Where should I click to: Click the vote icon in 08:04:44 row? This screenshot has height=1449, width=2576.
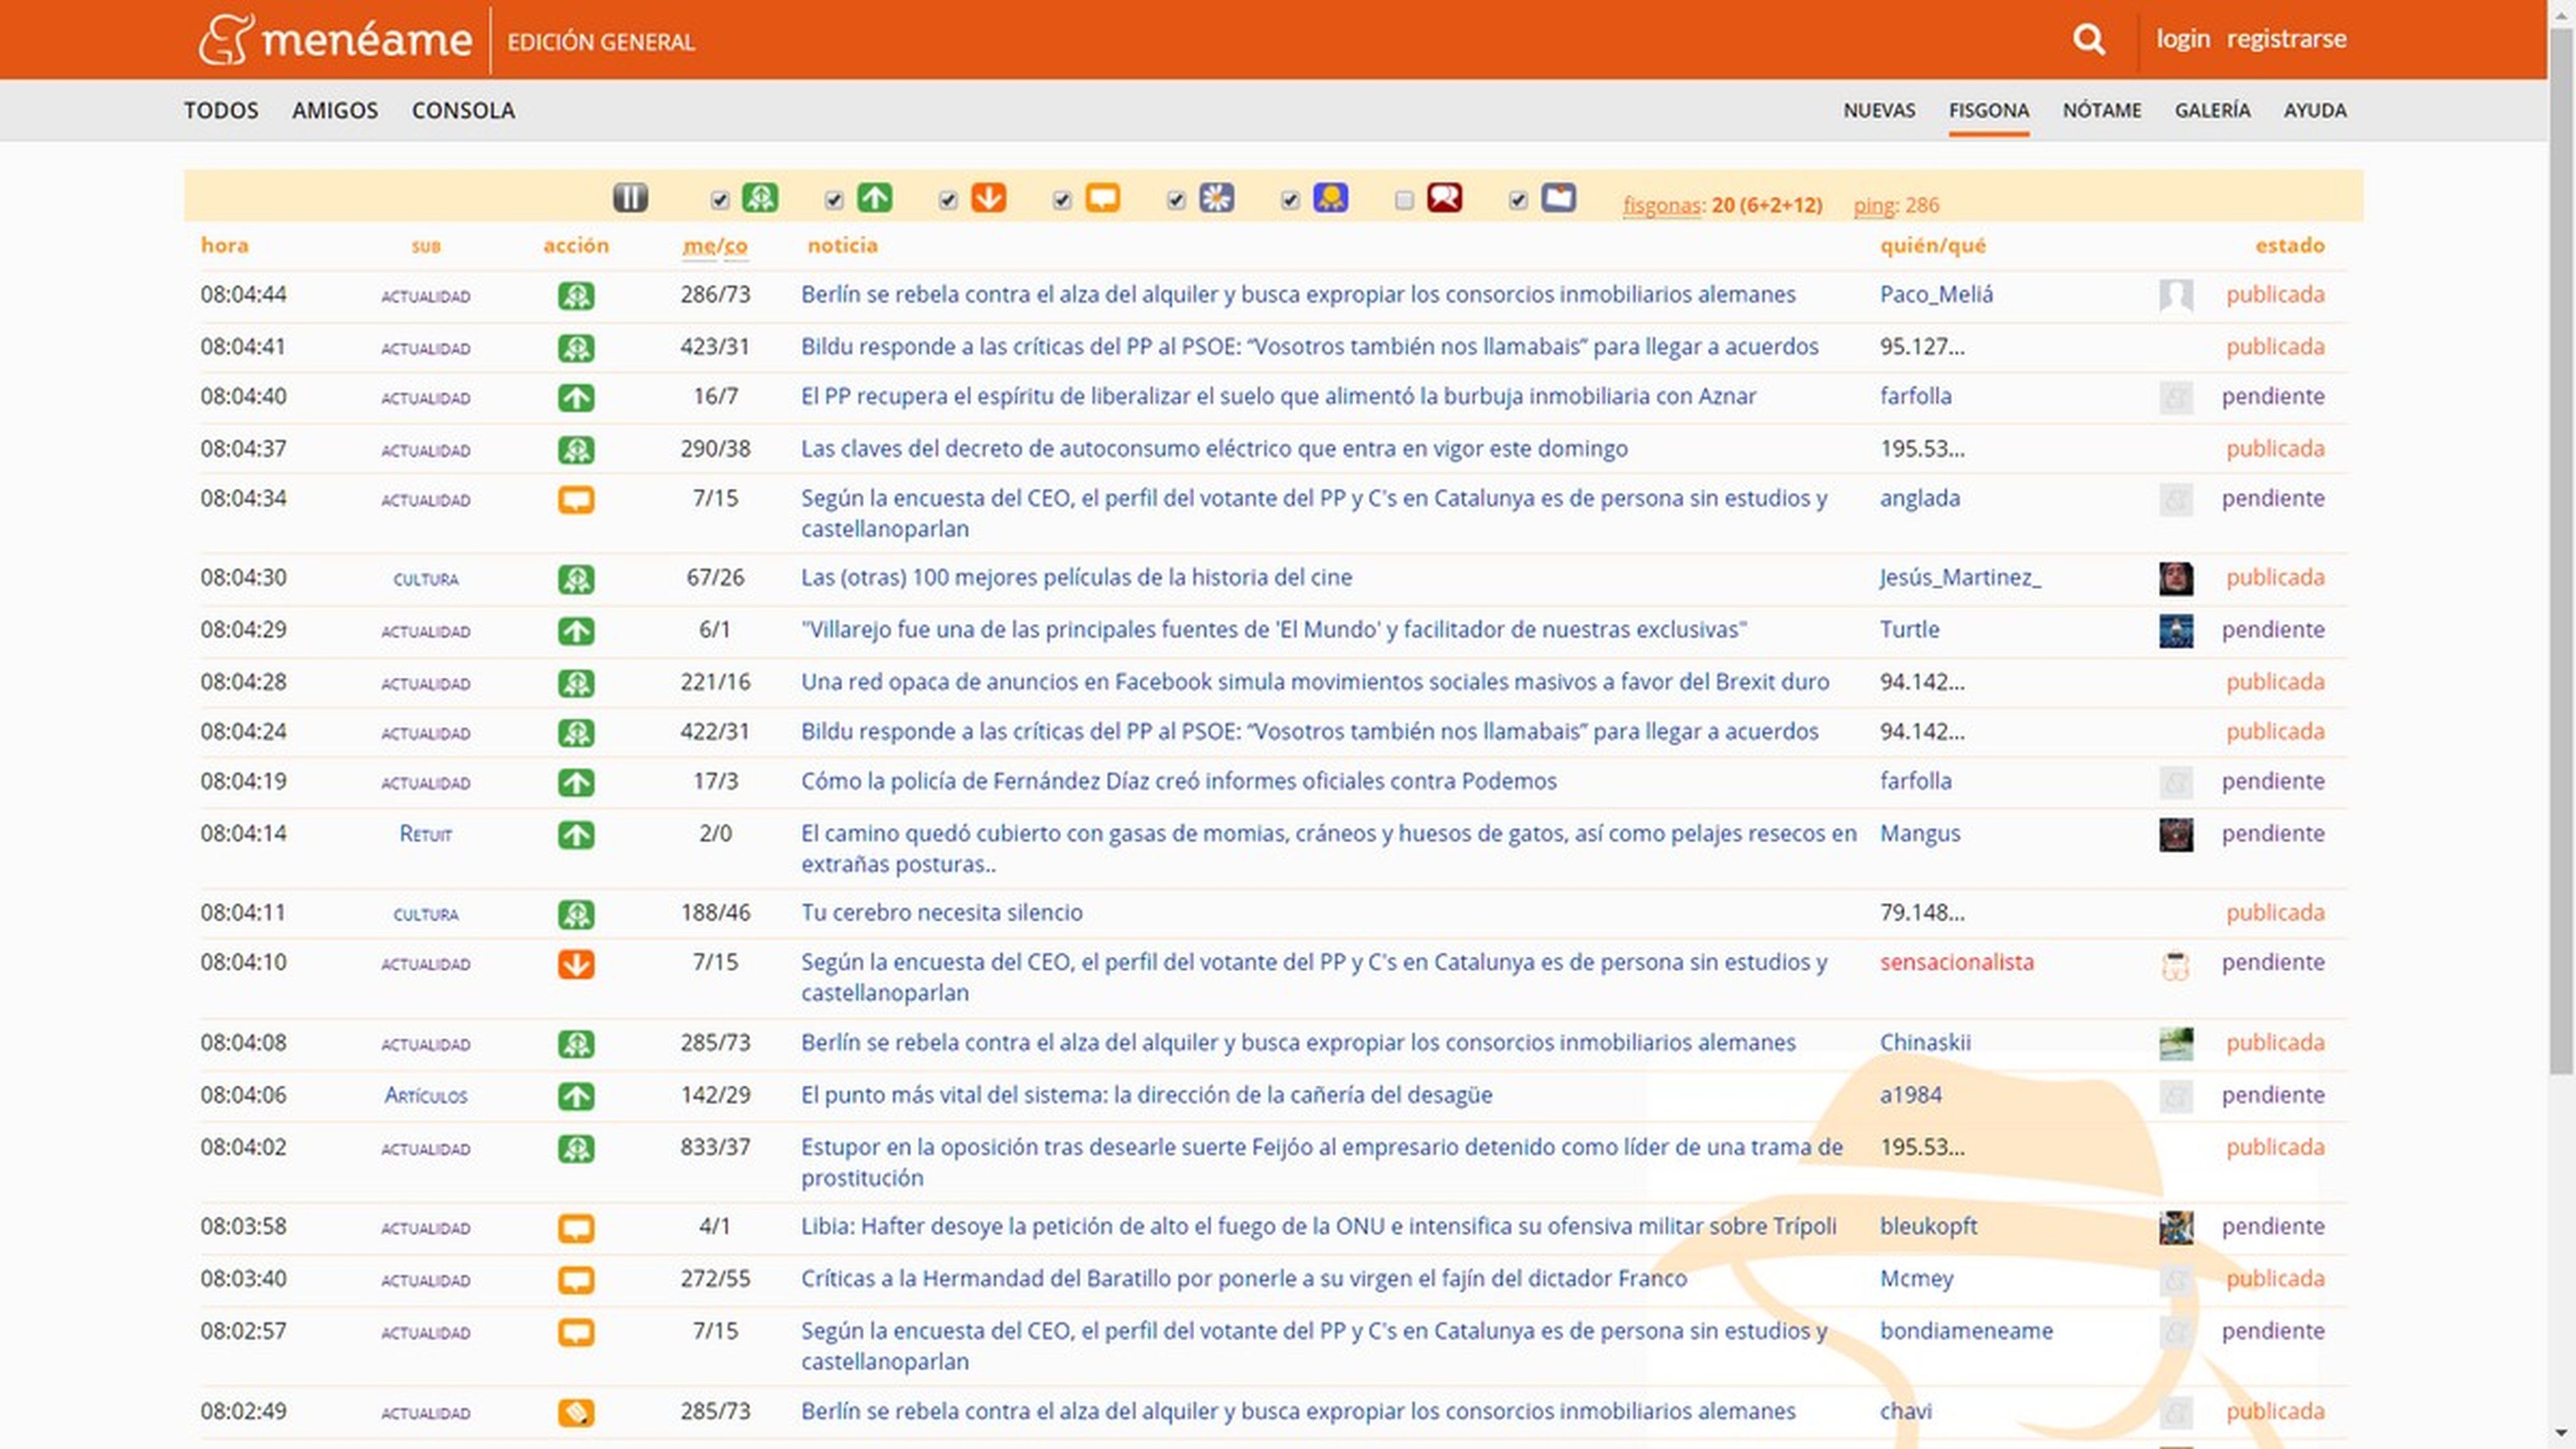click(576, 296)
